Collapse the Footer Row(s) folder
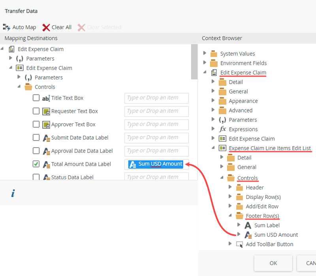Screen dimensions: 316x276 click(x=231, y=216)
